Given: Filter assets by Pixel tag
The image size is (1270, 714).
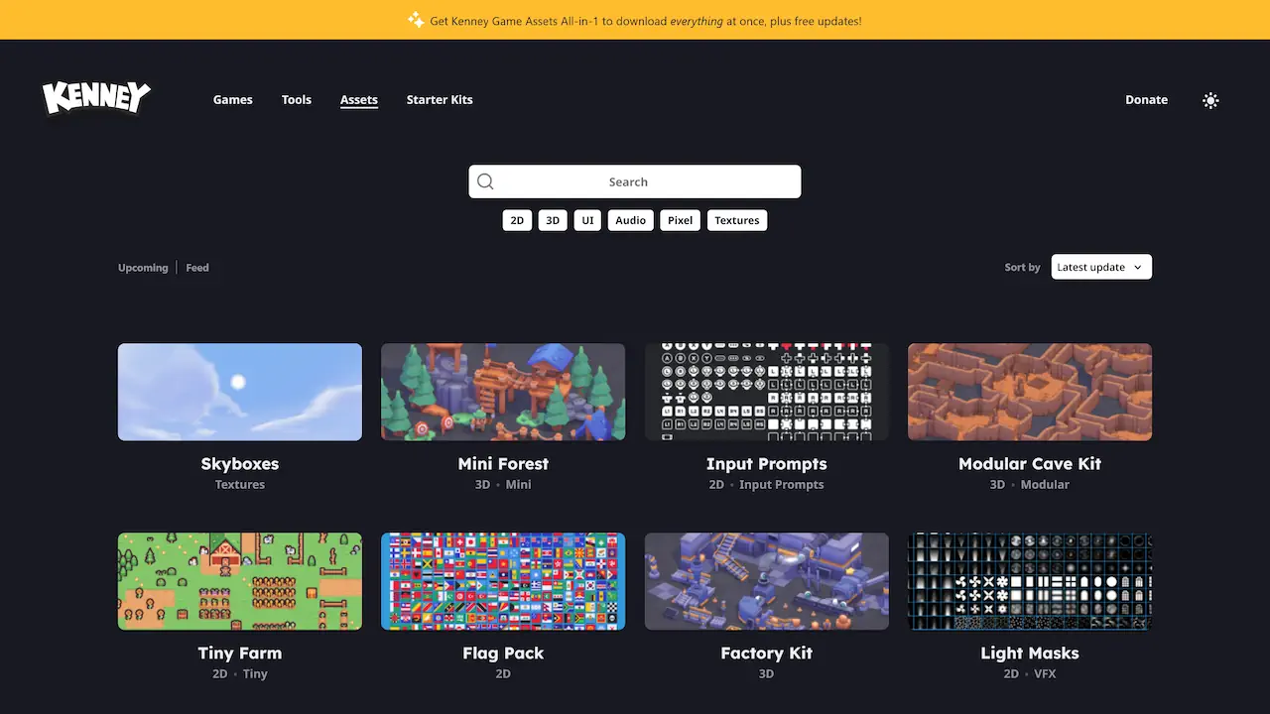Looking at the screenshot, I should click(x=680, y=220).
